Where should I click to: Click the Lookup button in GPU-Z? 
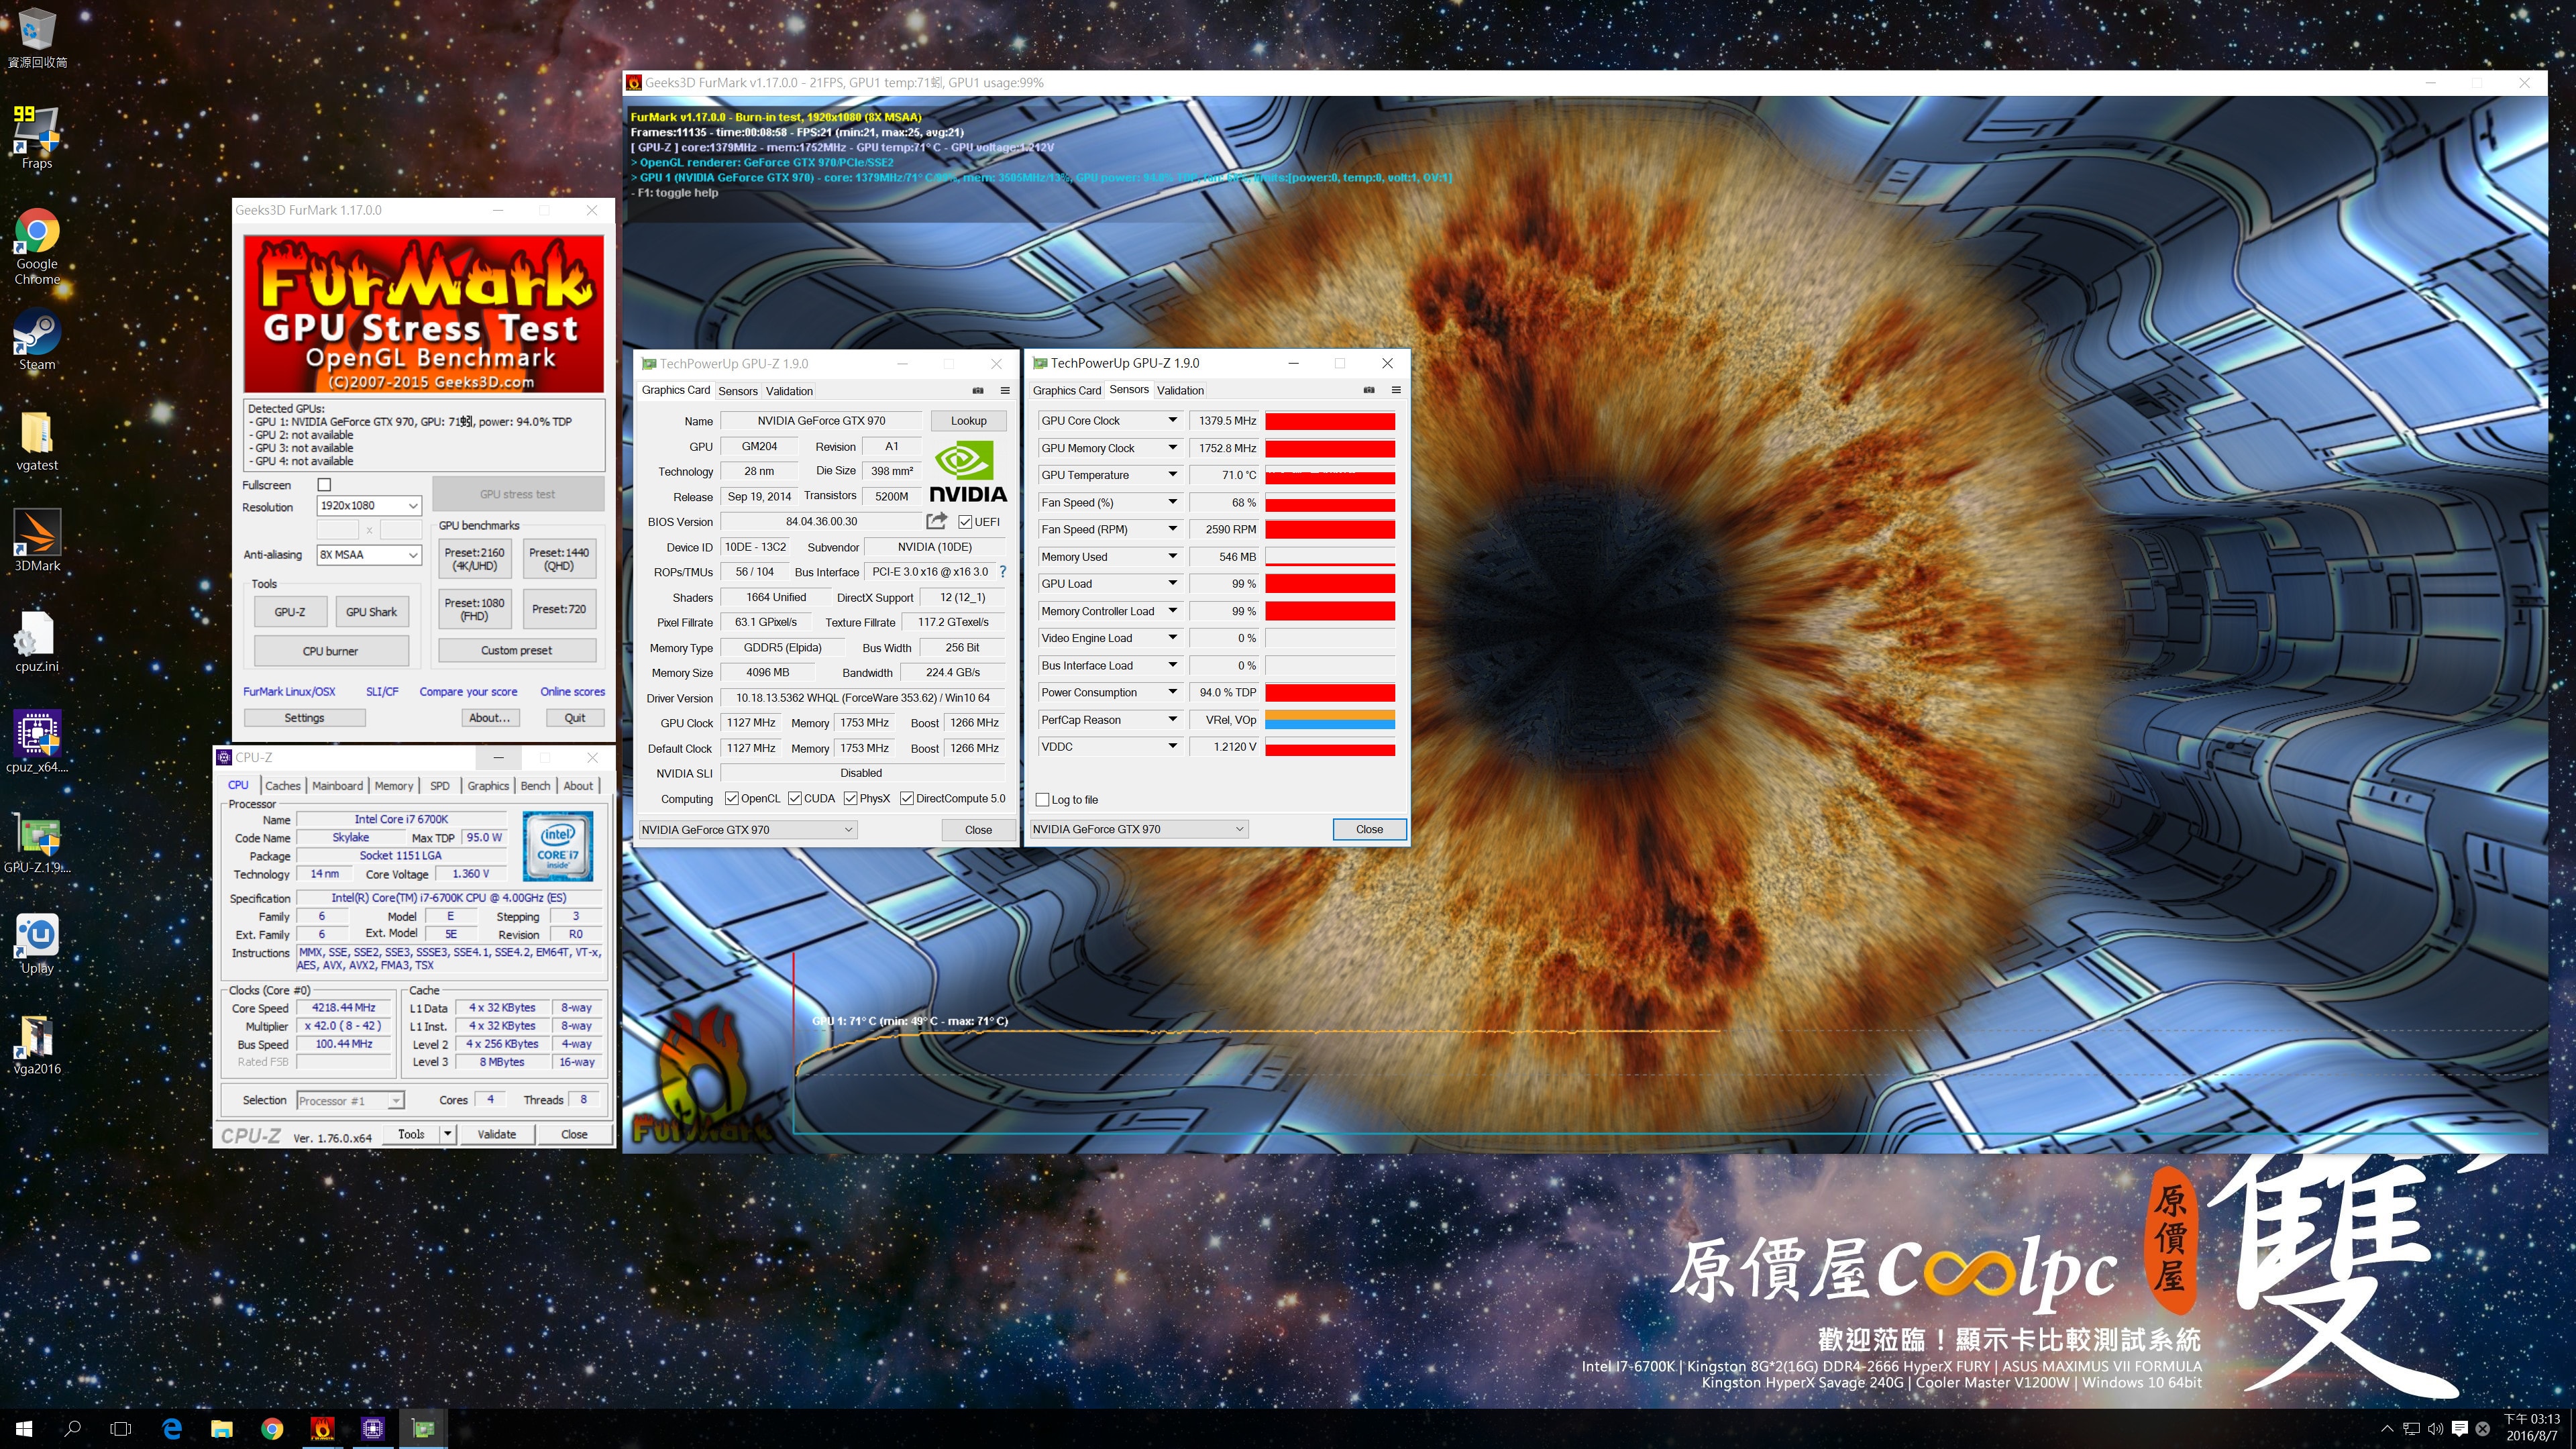coord(968,421)
